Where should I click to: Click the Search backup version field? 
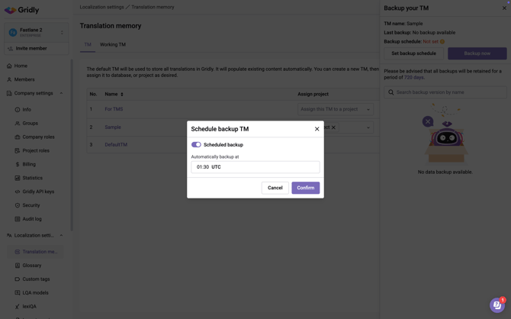pos(446,92)
